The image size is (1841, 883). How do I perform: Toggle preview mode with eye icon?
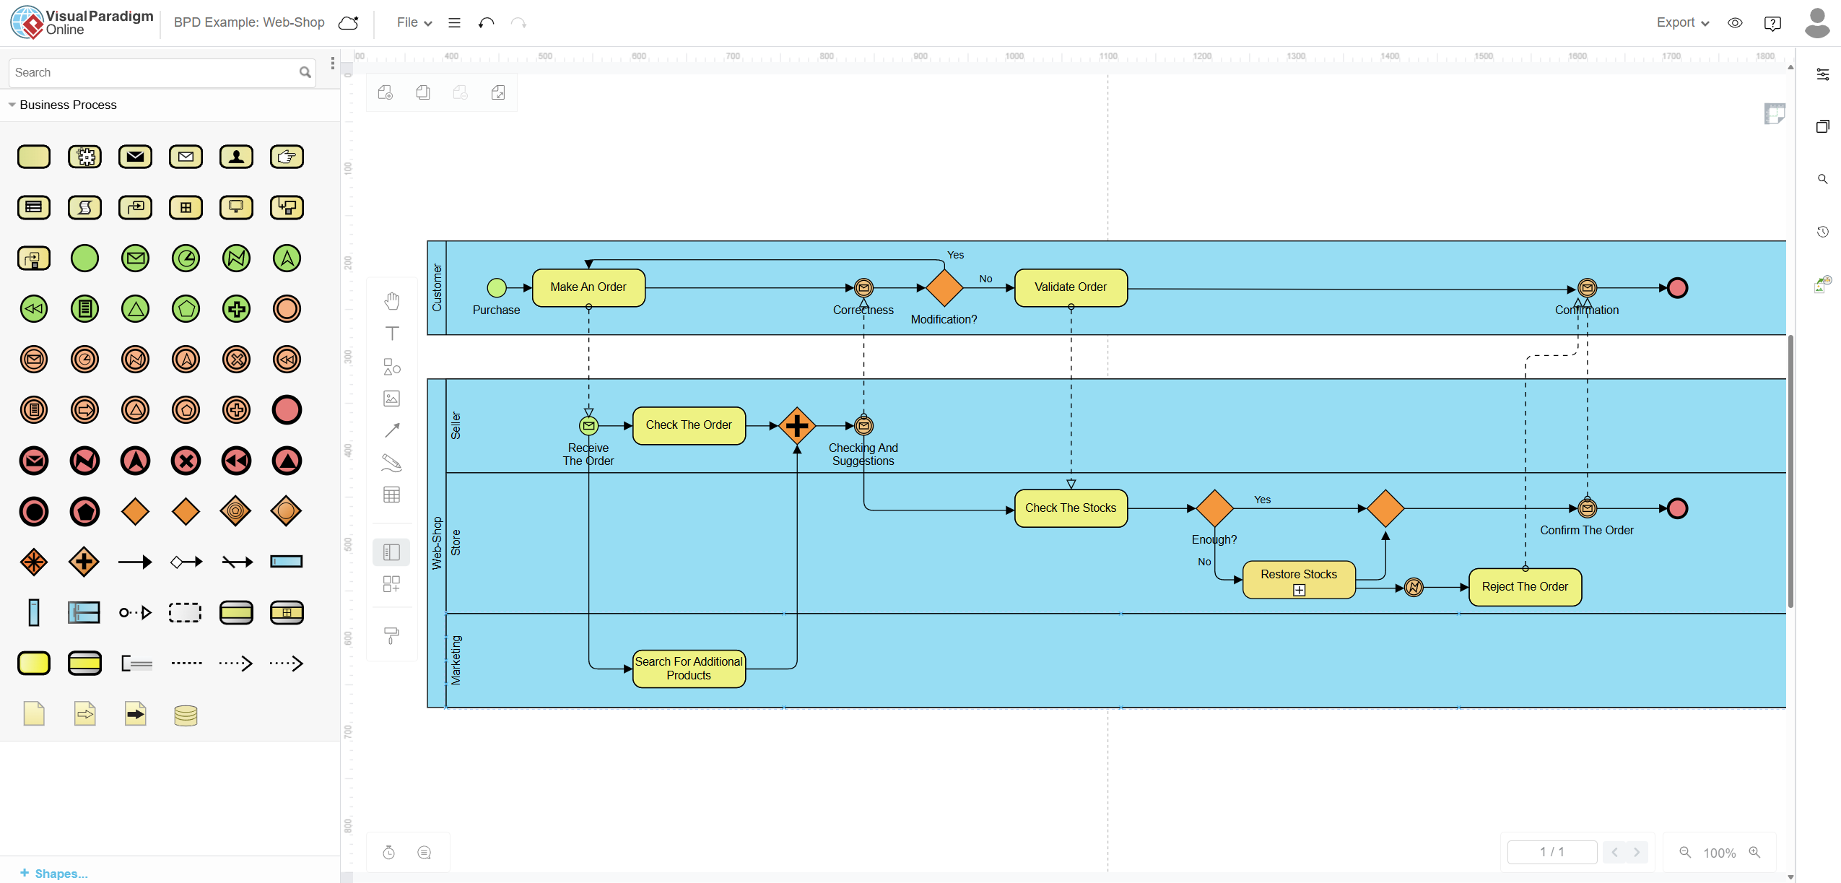pos(1735,23)
